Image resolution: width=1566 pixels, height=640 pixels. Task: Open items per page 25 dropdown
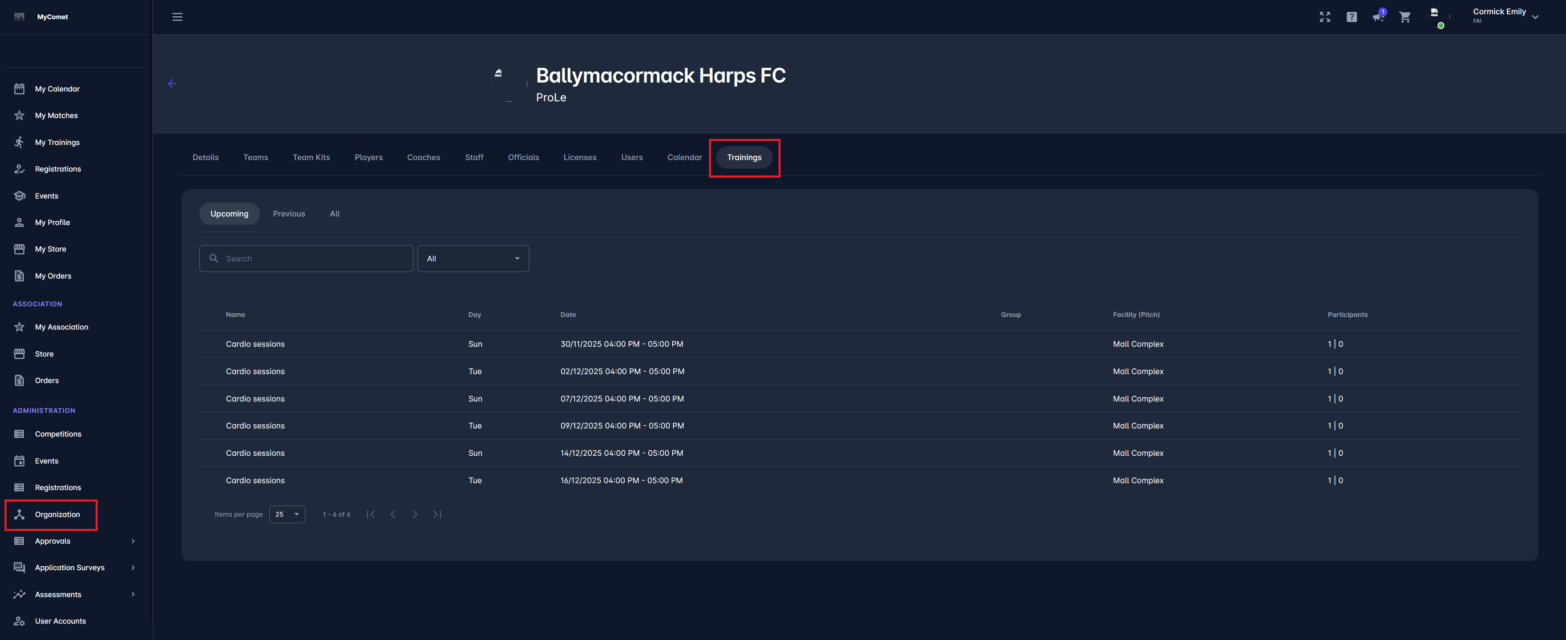[x=287, y=514]
